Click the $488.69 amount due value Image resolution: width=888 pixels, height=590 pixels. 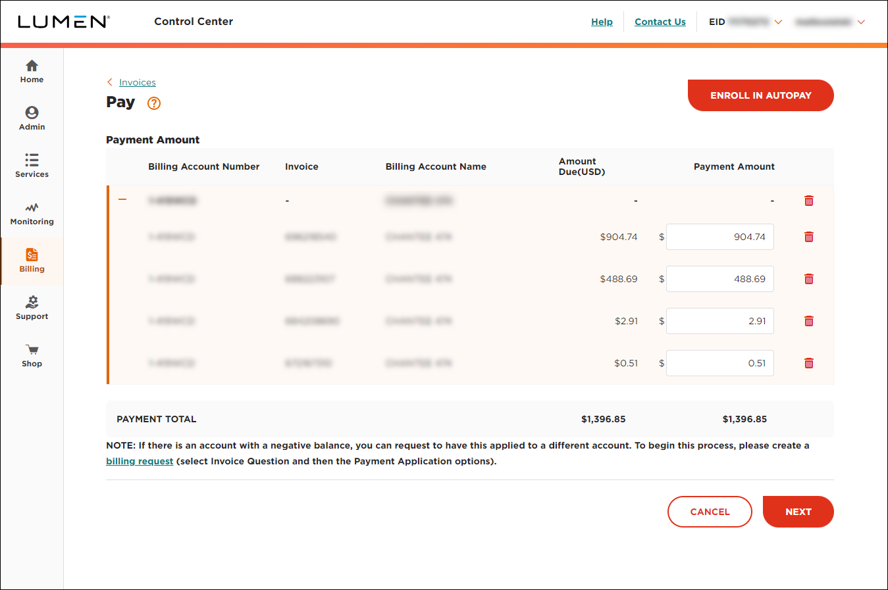(x=619, y=279)
